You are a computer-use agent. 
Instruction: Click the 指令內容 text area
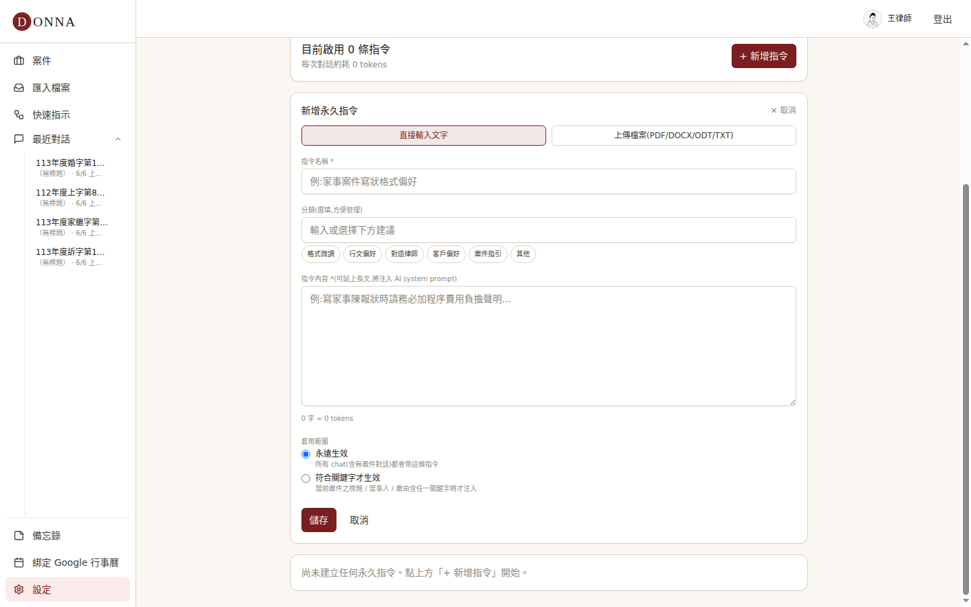tap(549, 346)
